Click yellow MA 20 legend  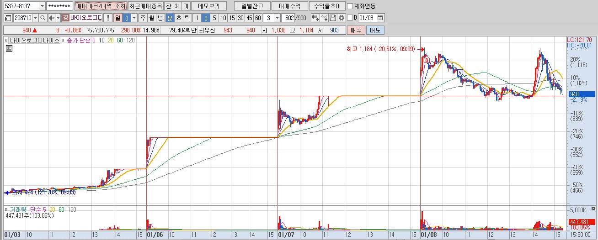111,40
